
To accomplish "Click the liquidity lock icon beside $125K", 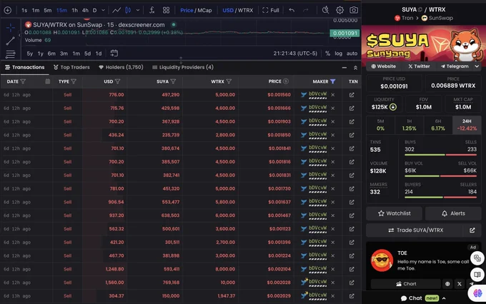I will coord(392,107).
